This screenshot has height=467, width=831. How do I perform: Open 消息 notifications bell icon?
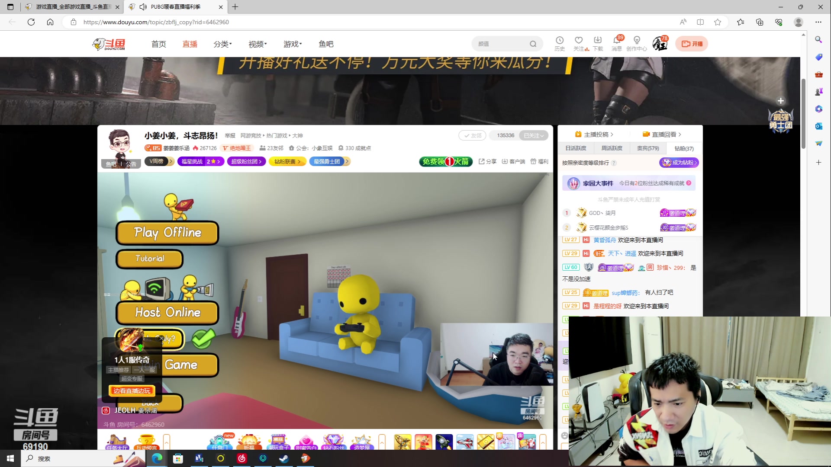click(x=617, y=43)
